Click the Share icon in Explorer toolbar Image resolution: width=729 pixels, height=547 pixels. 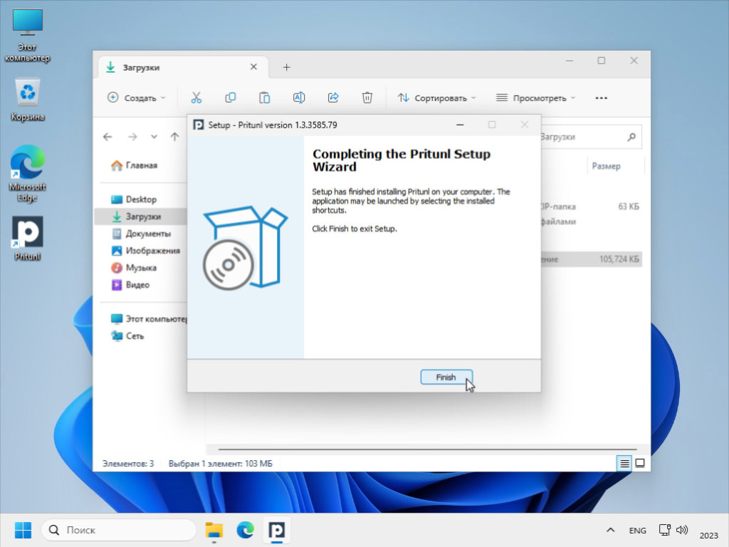pyautogui.click(x=333, y=98)
